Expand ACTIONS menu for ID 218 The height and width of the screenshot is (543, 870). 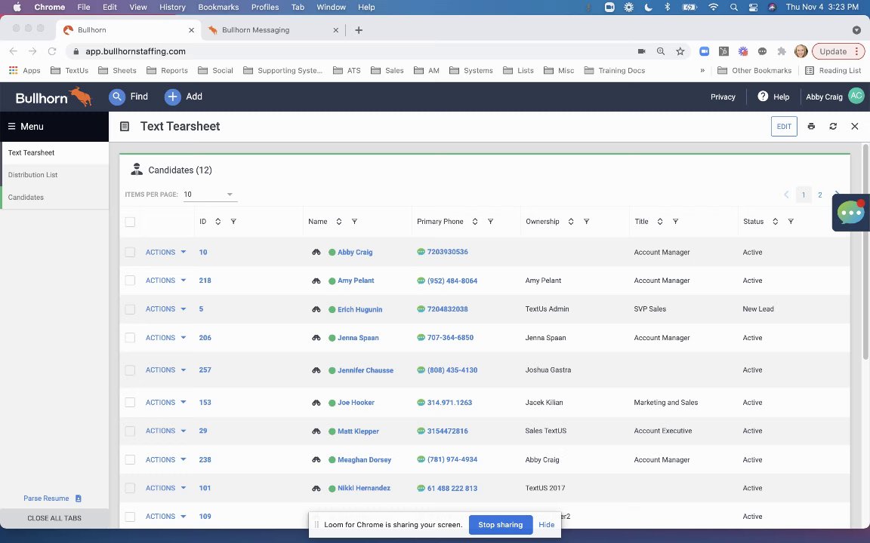pyautogui.click(x=165, y=281)
